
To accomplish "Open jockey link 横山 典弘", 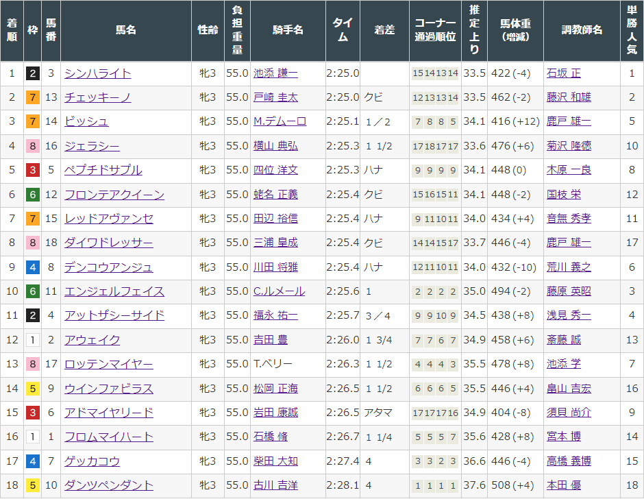I will [x=275, y=146].
